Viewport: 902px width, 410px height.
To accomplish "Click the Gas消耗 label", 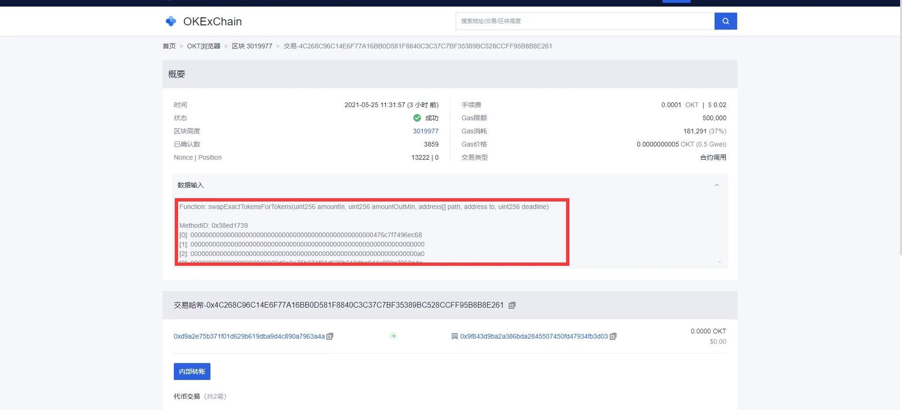I will point(474,131).
